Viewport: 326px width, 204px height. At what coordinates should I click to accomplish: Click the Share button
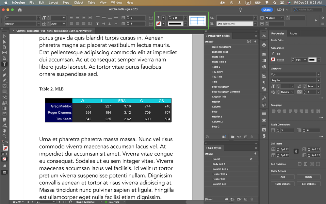click(x=267, y=10)
